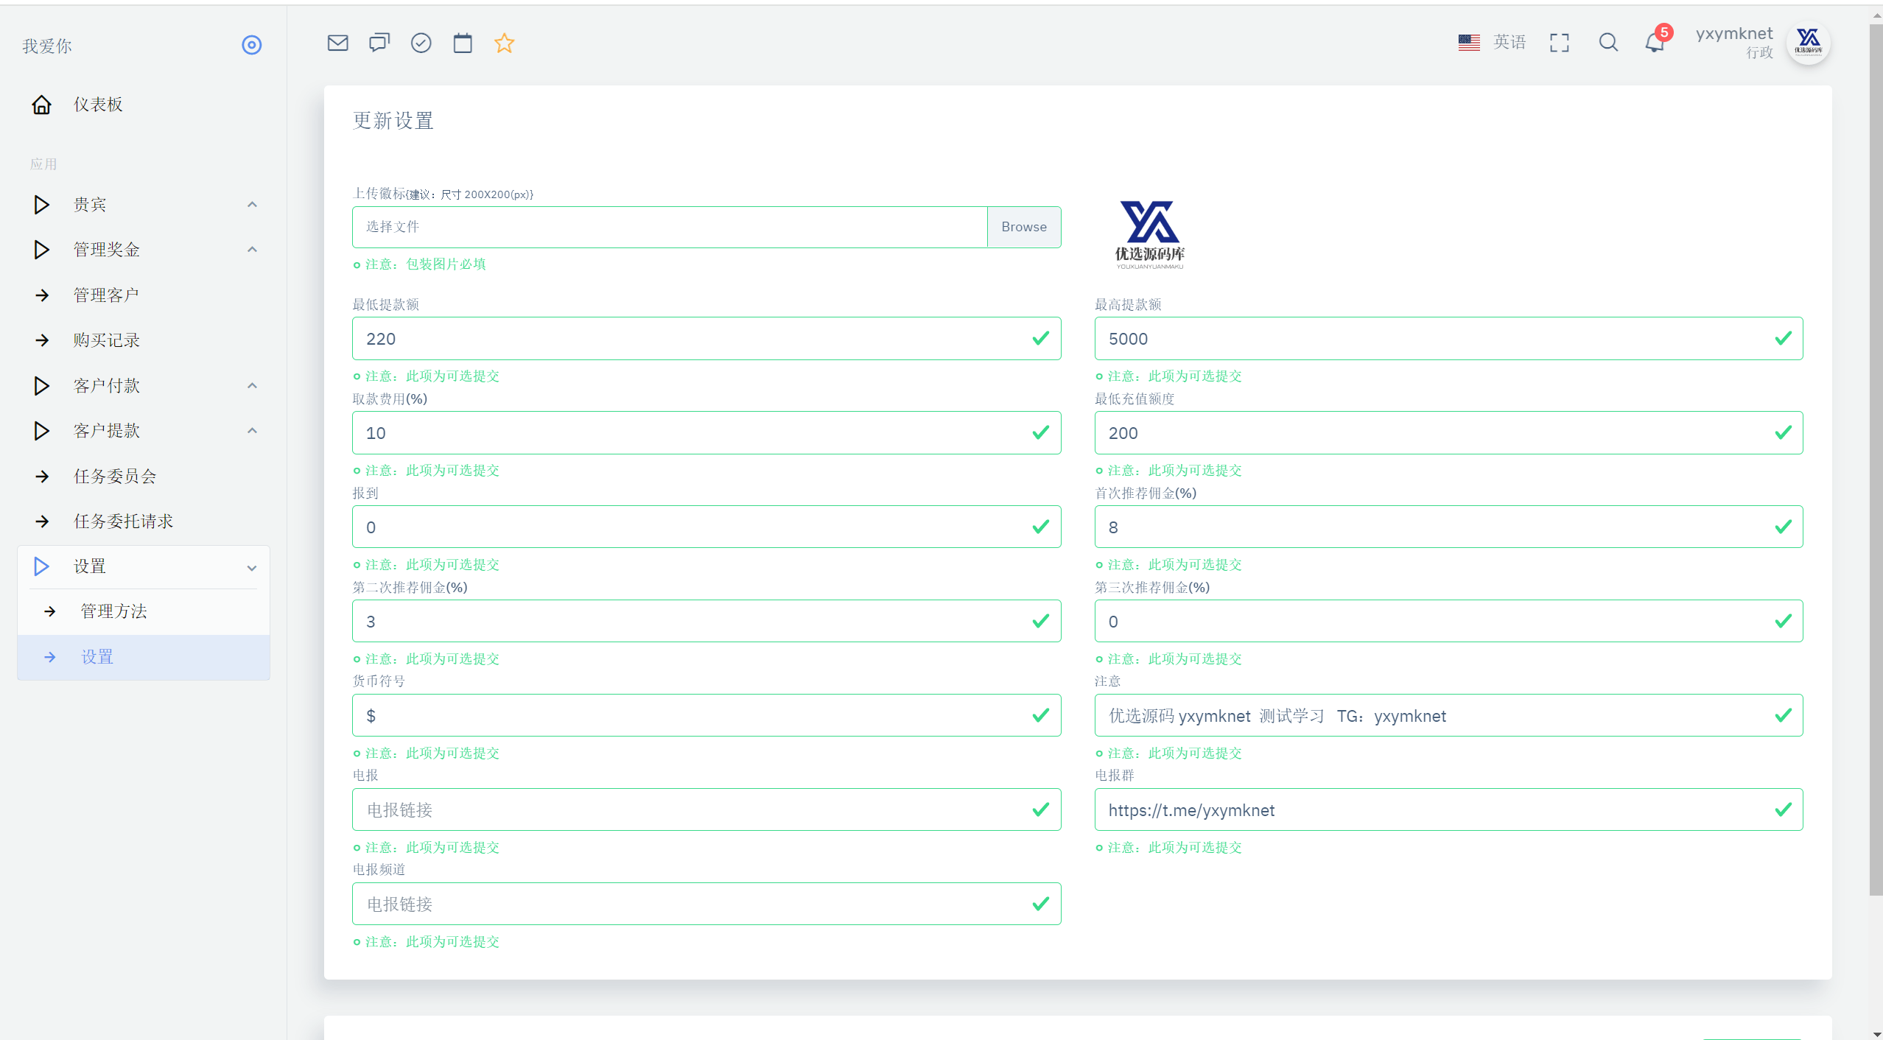Open the mail envelope icon
The width and height of the screenshot is (1883, 1040).
[x=337, y=43]
